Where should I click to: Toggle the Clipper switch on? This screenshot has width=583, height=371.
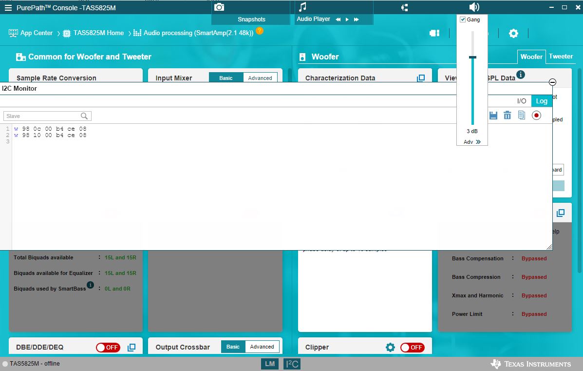pos(413,348)
